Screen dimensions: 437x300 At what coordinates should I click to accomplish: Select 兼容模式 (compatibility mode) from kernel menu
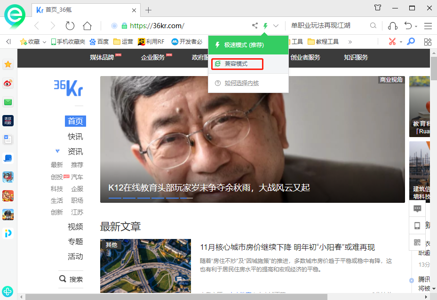click(237, 64)
